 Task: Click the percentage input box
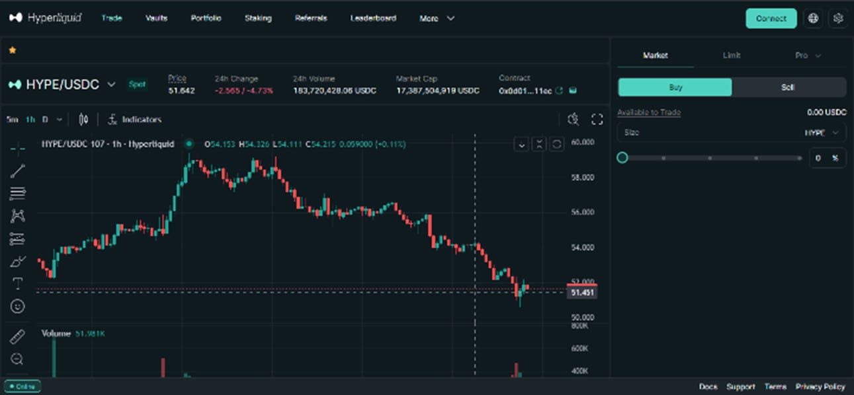tap(828, 159)
